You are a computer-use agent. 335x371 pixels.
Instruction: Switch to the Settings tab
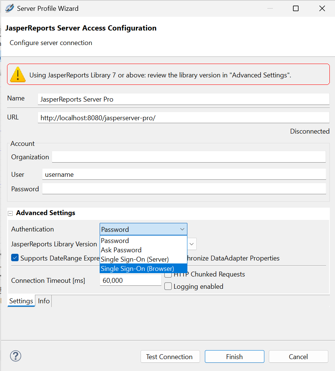point(21,301)
